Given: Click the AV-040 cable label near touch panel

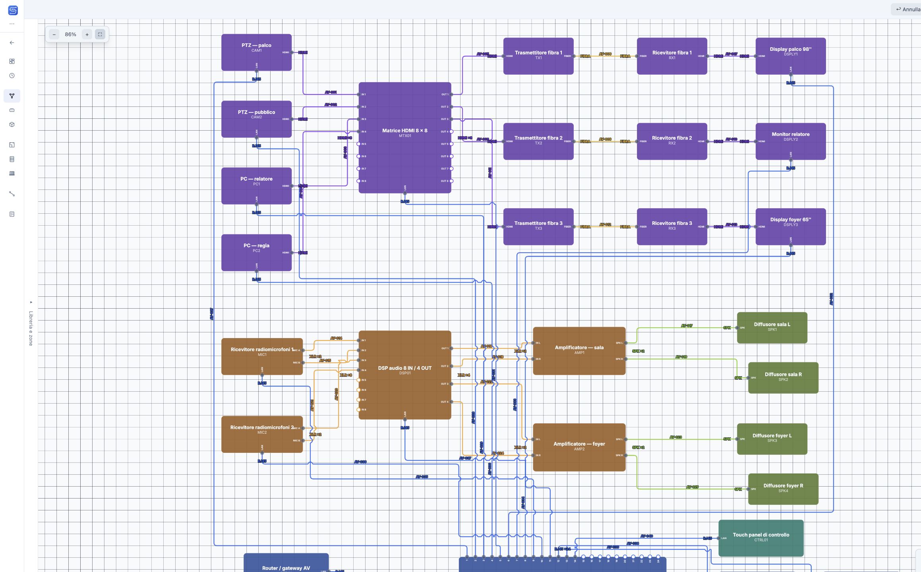Looking at the screenshot, I should click(646, 536).
